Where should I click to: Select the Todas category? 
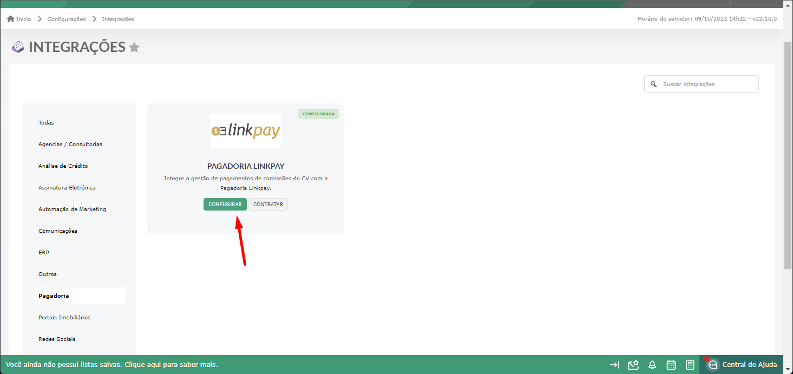click(x=79, y=123)
